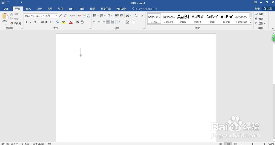Click the 替换 Replace button

coord(259,19)
